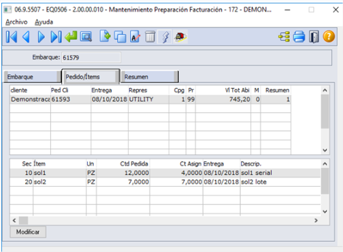This screenshot has width=343, height=252.
Task: Minimize the Mantenimiento Preparación Facturación window
Action: coord(287,10)
